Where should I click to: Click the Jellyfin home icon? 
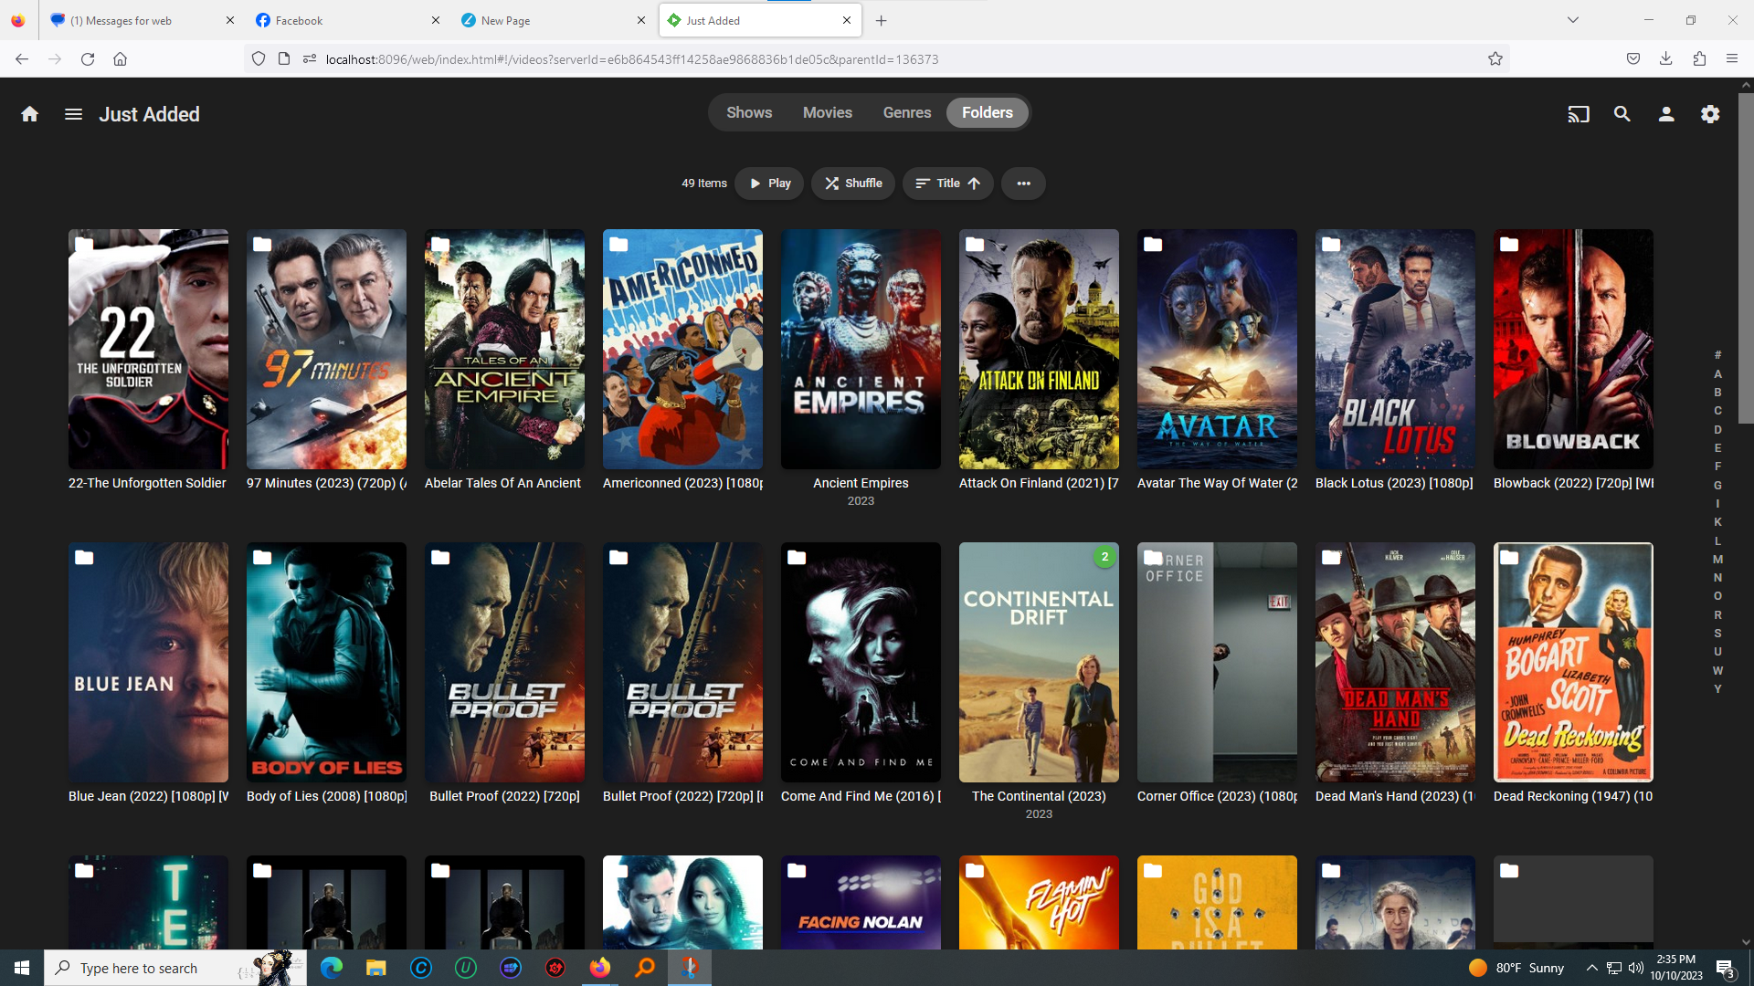pos(29,114)
